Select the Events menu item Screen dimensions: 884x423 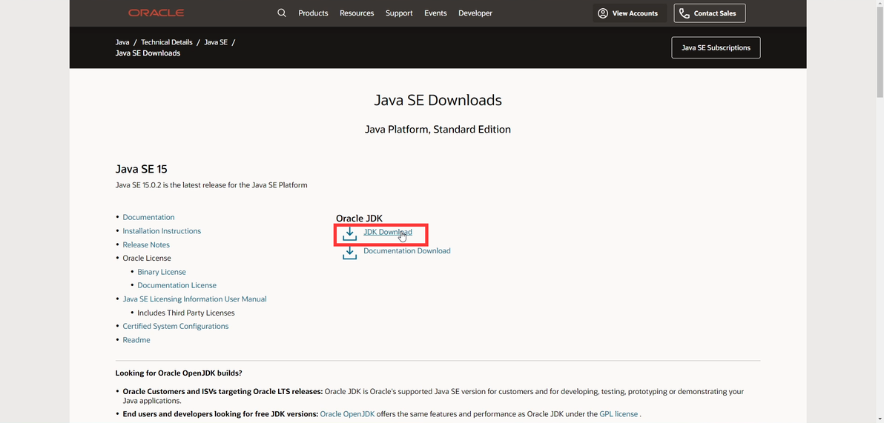(x=435, y=13)
